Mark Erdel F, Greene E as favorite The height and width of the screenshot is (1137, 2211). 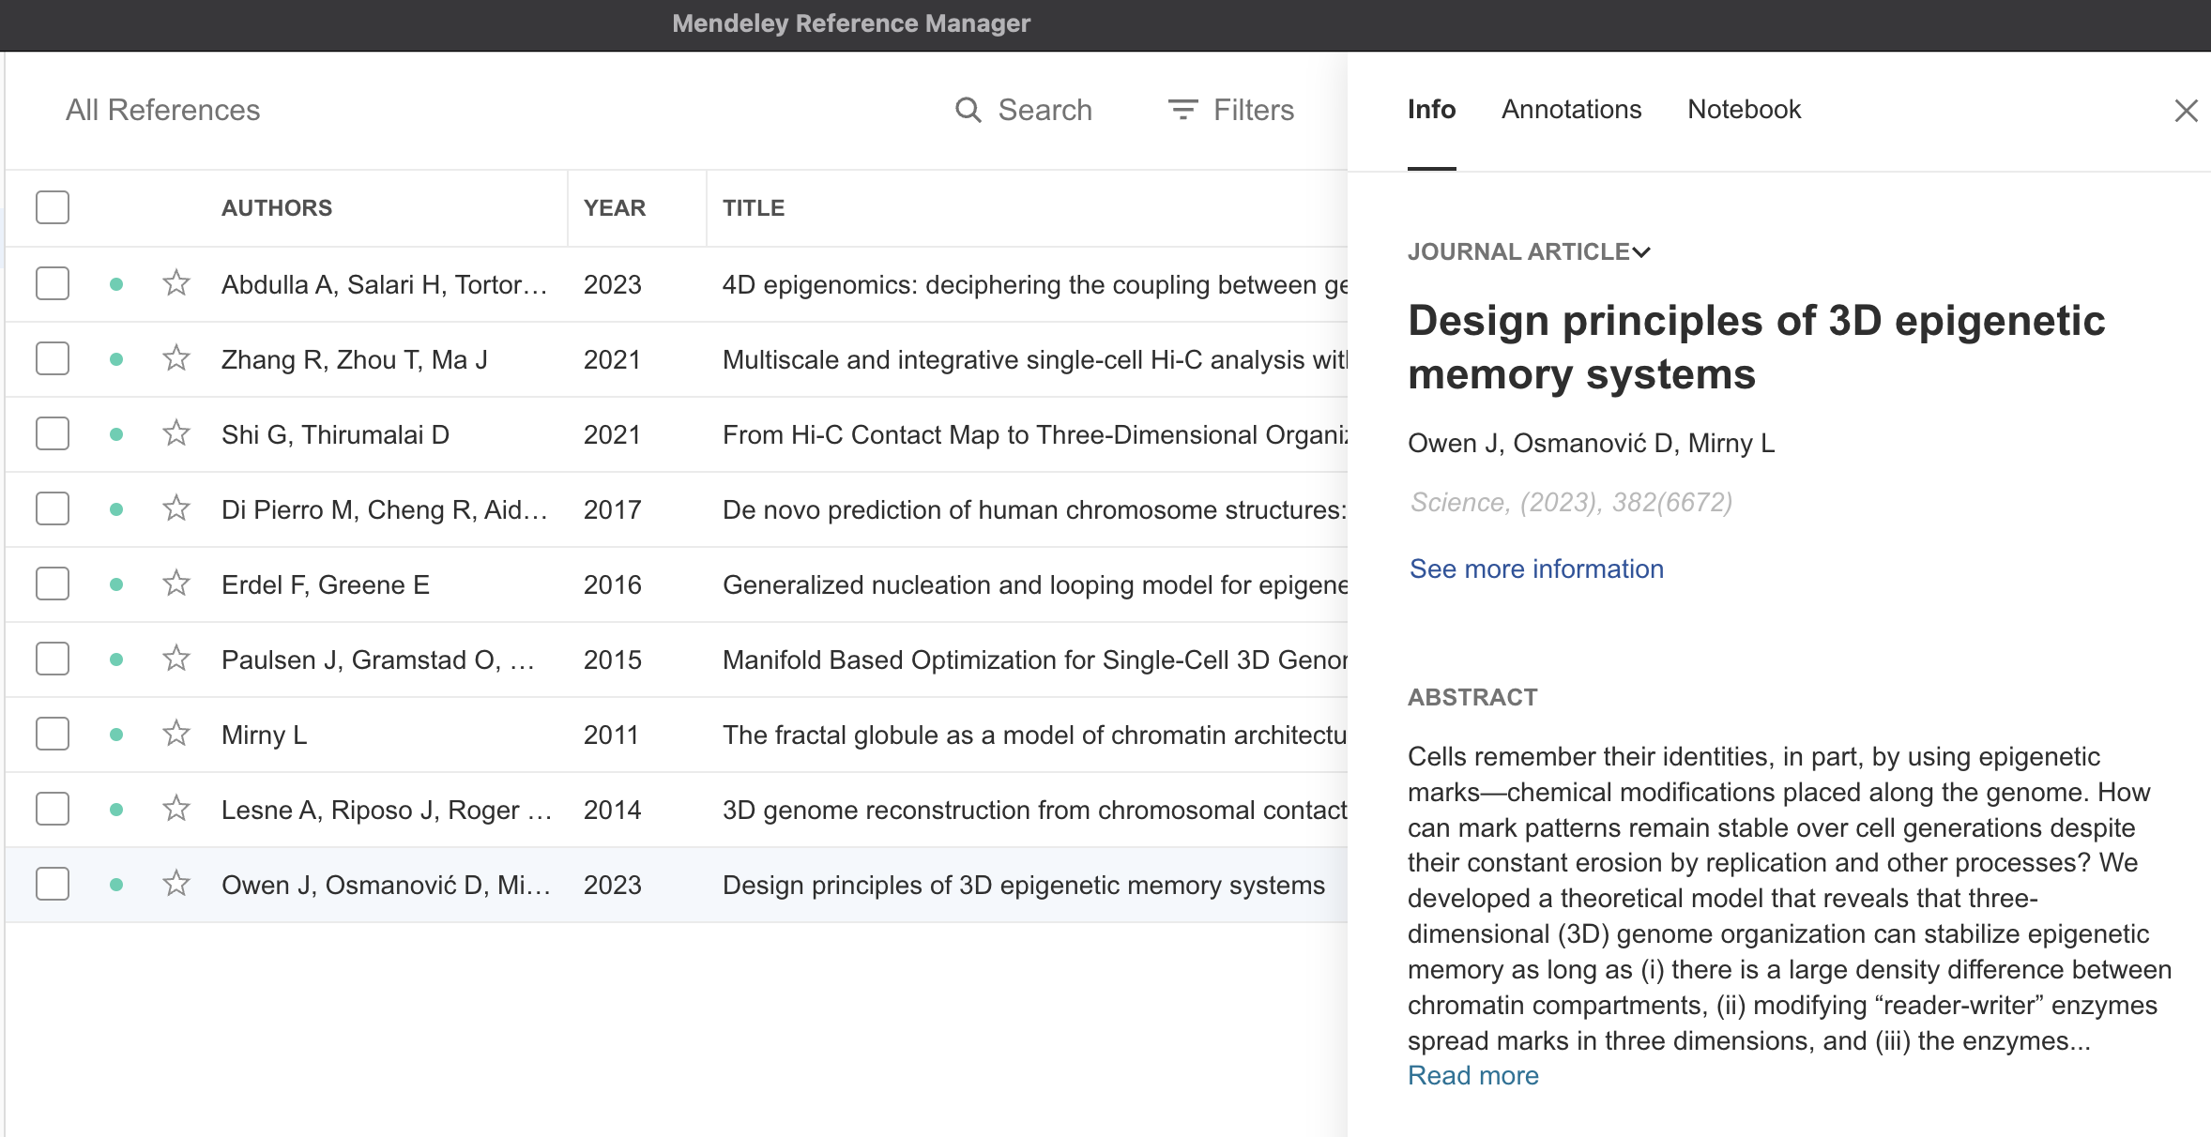[x=176, y=584]
